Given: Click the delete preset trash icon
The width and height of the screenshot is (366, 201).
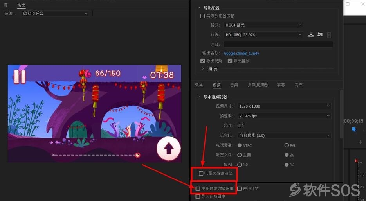Looking at the screenshot, I should (x=329, y=35).
